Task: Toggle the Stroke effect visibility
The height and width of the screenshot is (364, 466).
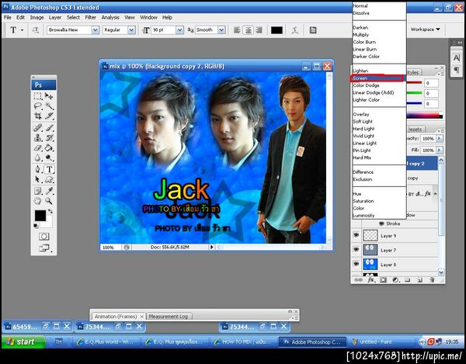Action: (x=382, y=224)
